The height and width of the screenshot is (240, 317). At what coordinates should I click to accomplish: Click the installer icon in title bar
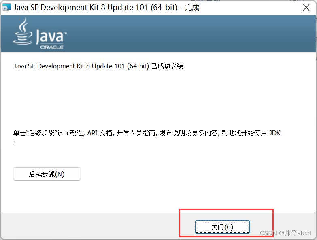click(x=6, y=8)
